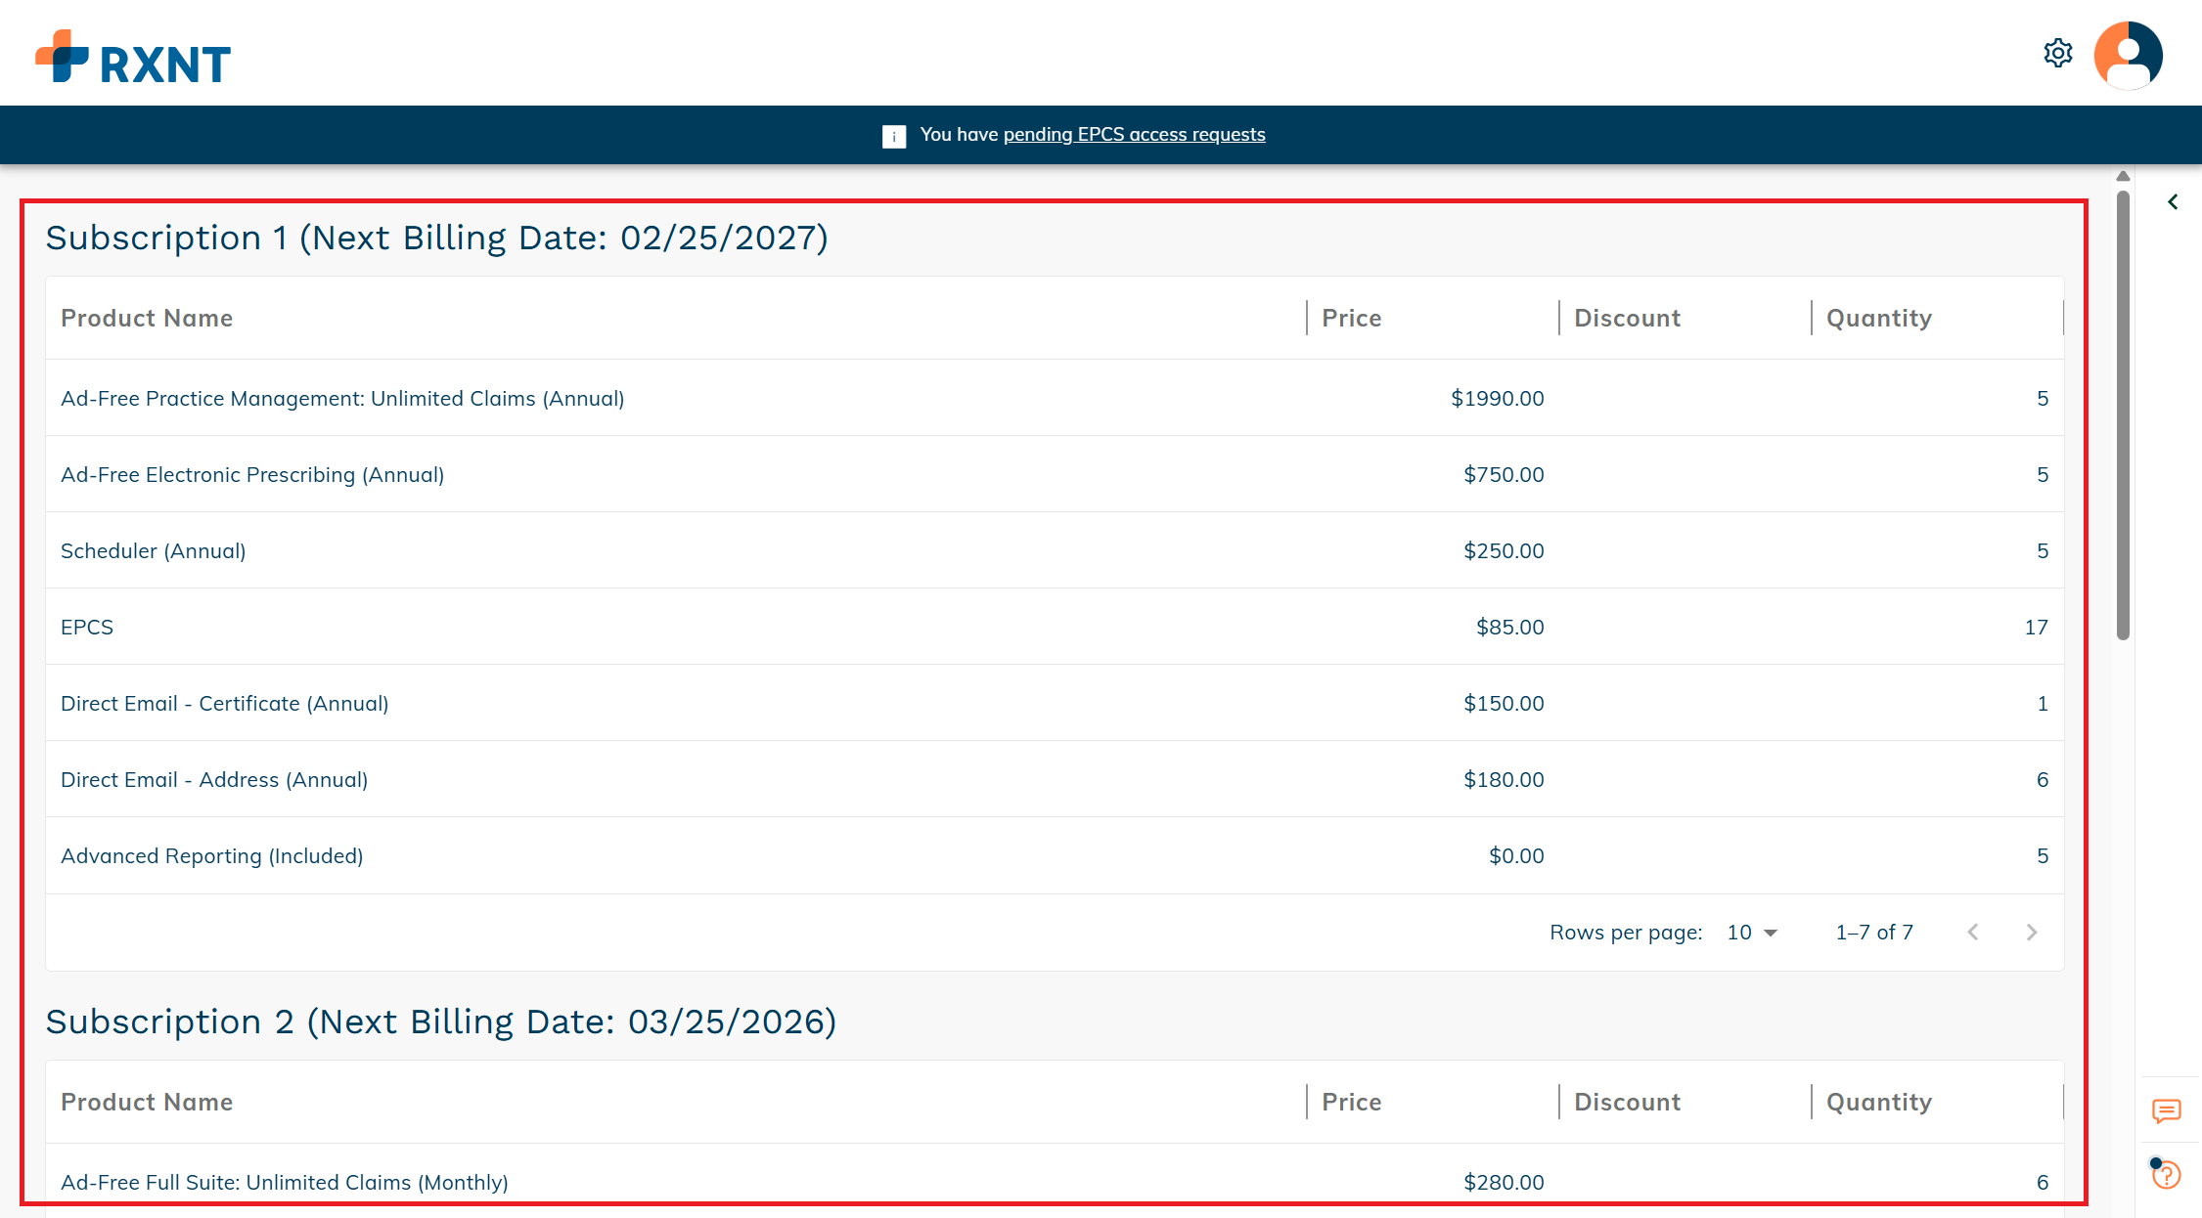Click the Discount column header in Subscription 1
The image size is (2202, 1218).
(1627, 319)
